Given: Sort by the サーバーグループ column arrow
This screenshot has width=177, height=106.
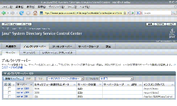Looking at the screenshot, I should 128,85.
